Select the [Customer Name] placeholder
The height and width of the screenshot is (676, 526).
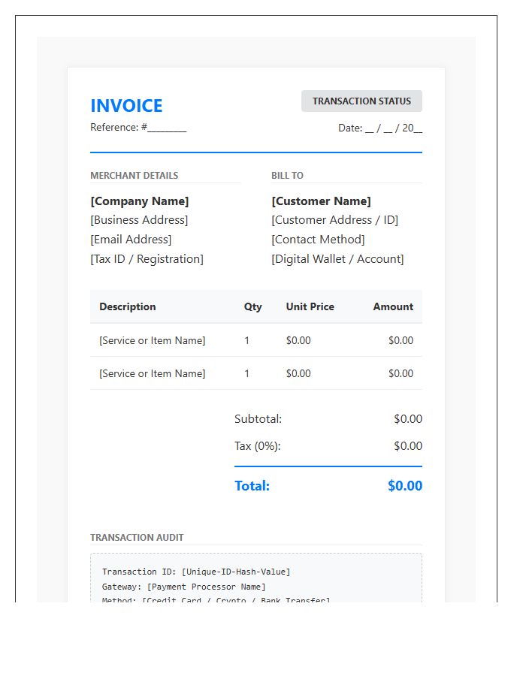click(x=321, y=201)
